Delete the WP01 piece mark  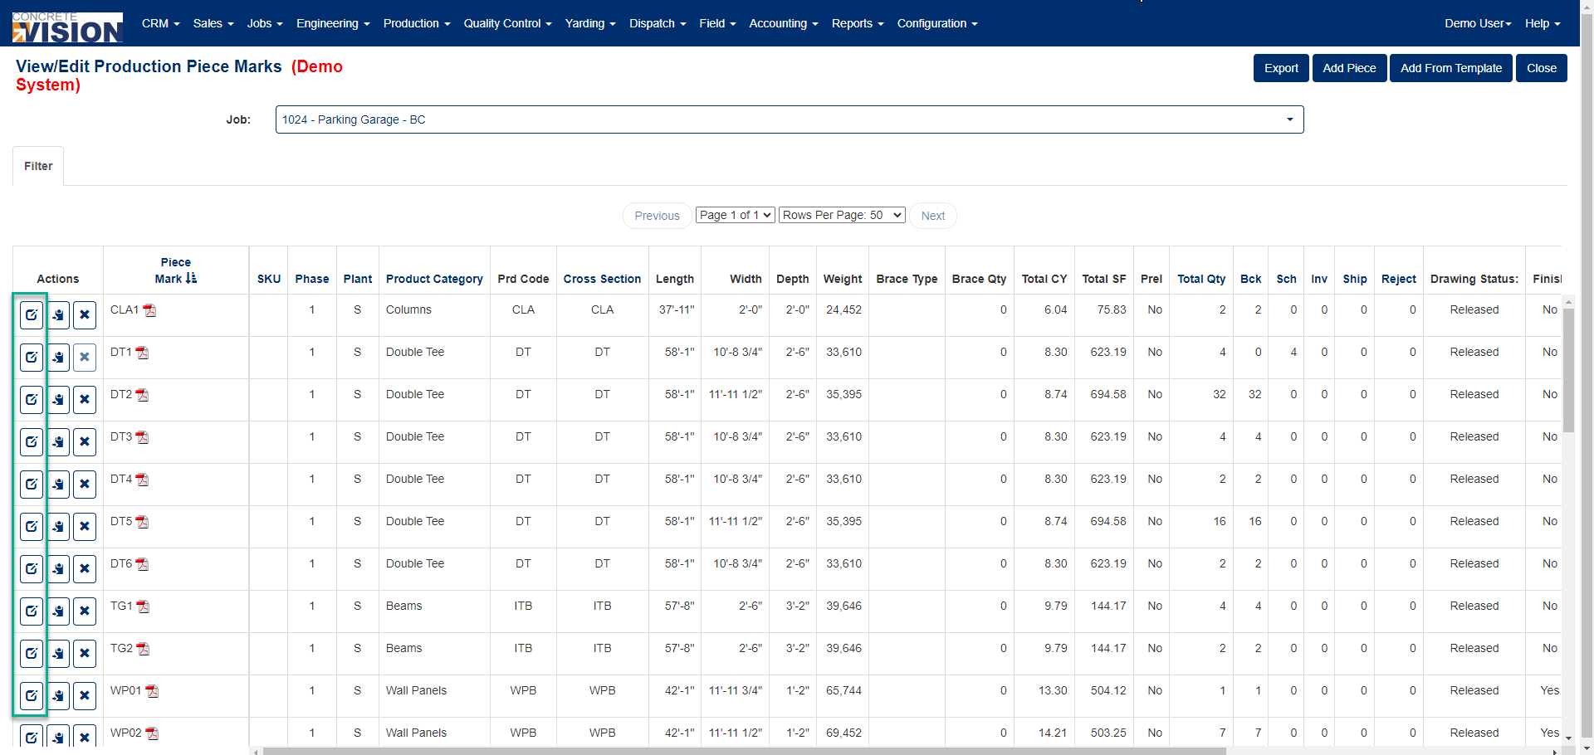pyautogui.click(x=85, y=696)
